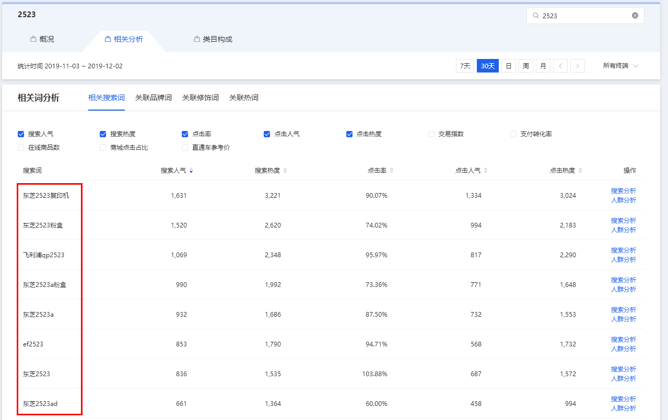Switch to the 概况 tab
Viewport: 668px width, 420px height.
[x=42, y=39]
